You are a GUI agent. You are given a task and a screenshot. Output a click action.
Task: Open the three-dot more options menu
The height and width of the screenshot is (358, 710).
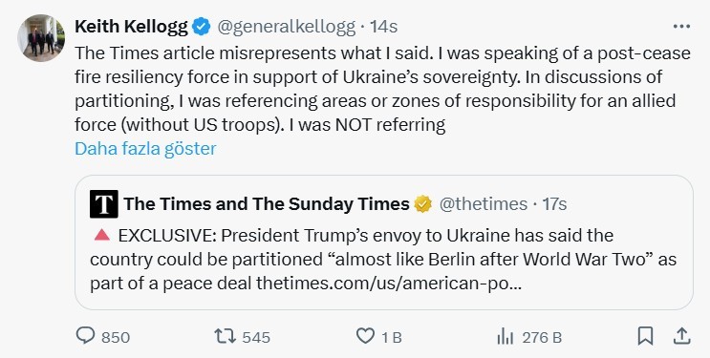(681, 27)
